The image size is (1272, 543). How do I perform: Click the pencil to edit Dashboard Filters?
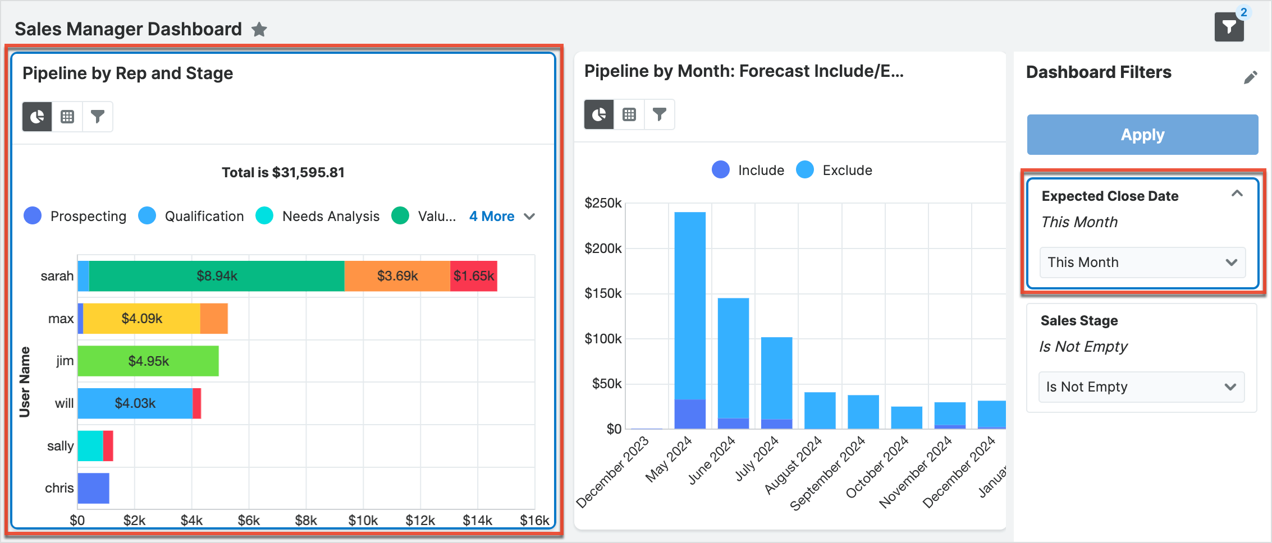(x=1251, y=77)
